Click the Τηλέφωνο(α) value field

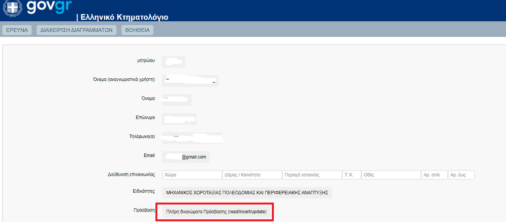pos(192,137)
